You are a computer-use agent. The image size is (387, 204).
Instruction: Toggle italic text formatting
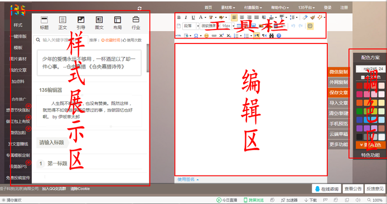186,17
